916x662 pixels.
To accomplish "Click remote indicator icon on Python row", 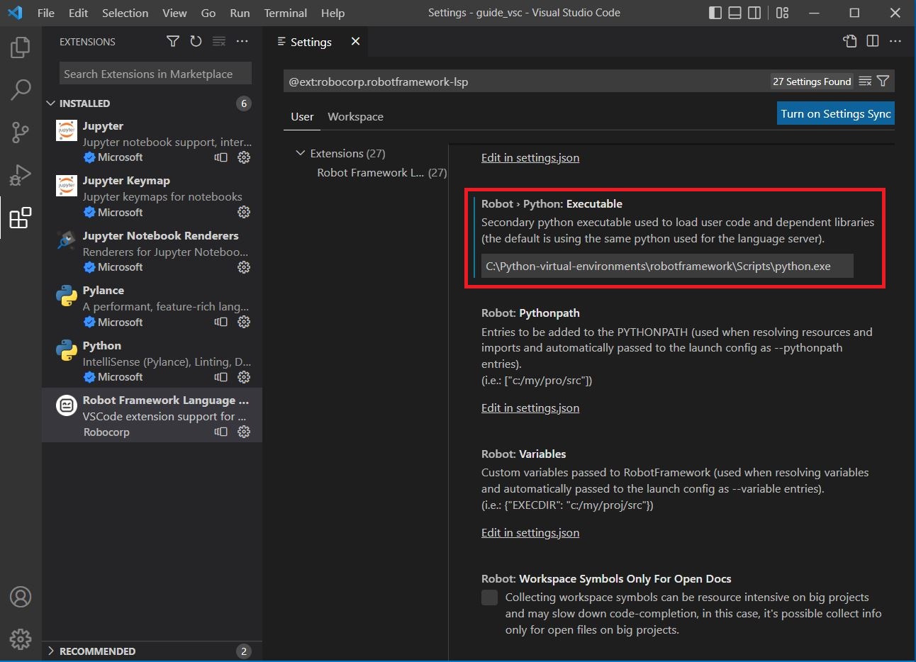I will pos(221,377).
